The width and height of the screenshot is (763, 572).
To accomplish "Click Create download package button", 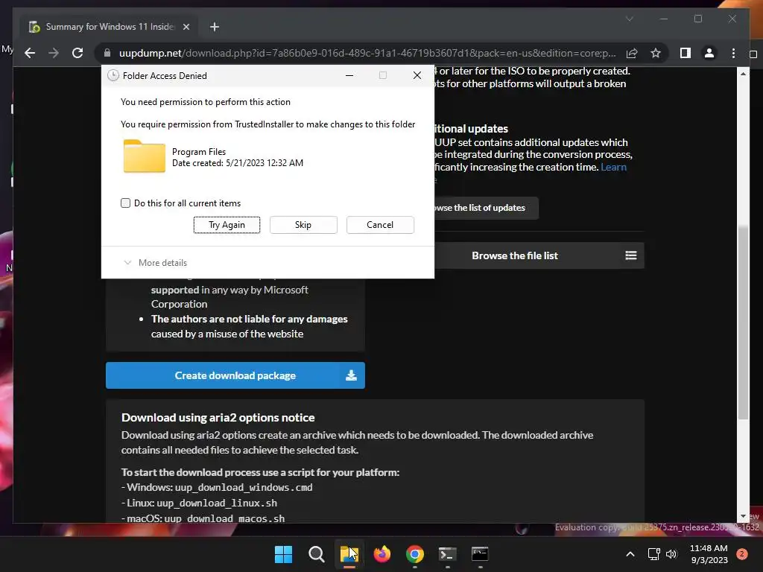I will [235, 375].
